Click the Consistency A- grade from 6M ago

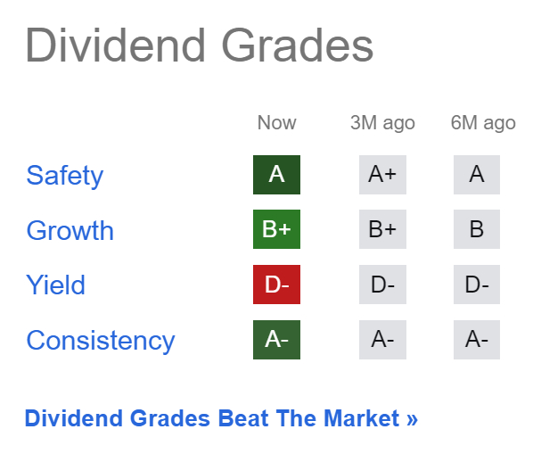point(477,340)
